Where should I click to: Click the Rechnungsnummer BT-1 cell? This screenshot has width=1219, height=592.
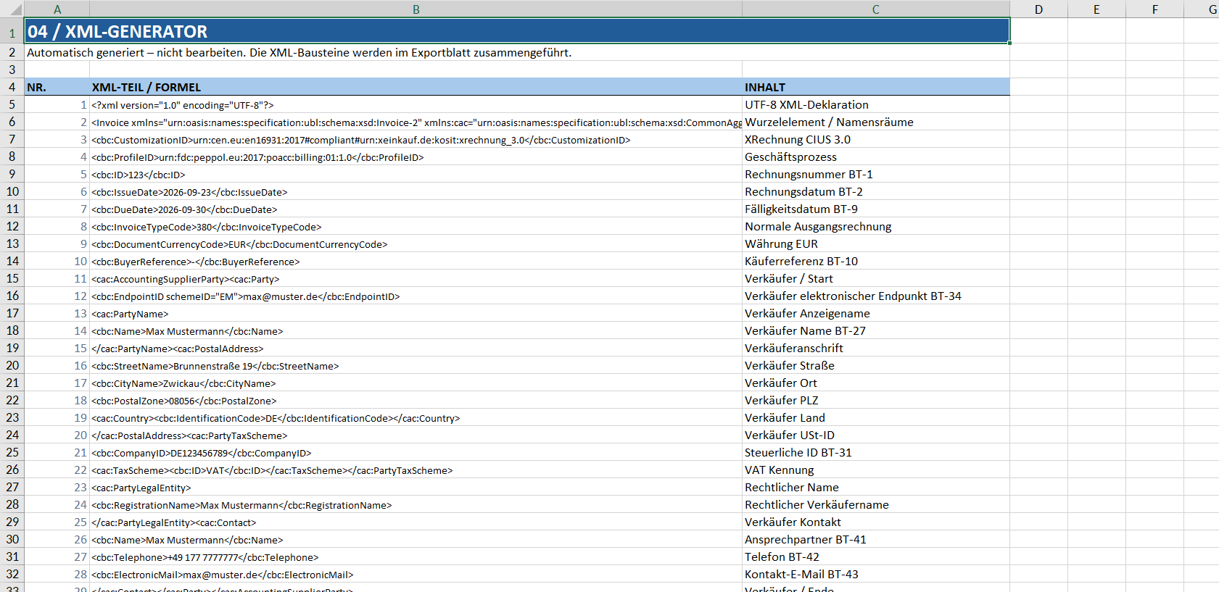876,175
